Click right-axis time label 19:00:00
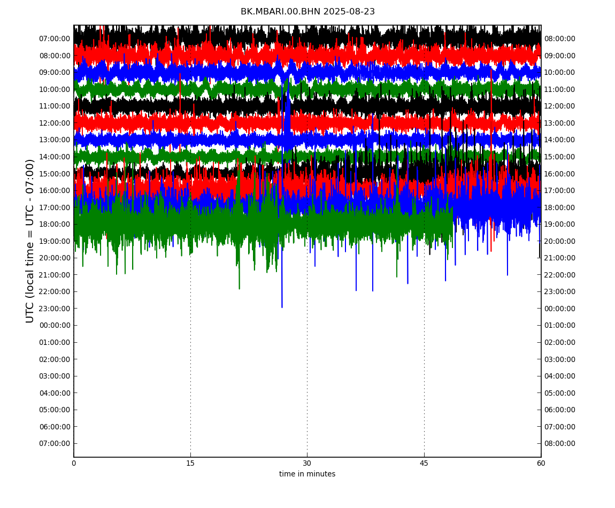 (x=560, y=225)
